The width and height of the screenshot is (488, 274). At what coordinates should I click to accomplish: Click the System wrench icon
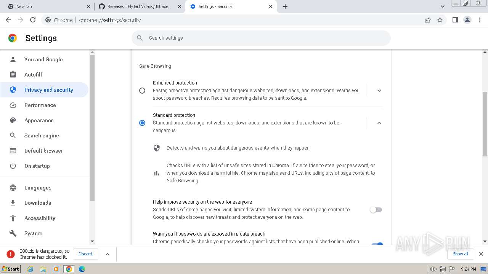(x=13, y=233)
